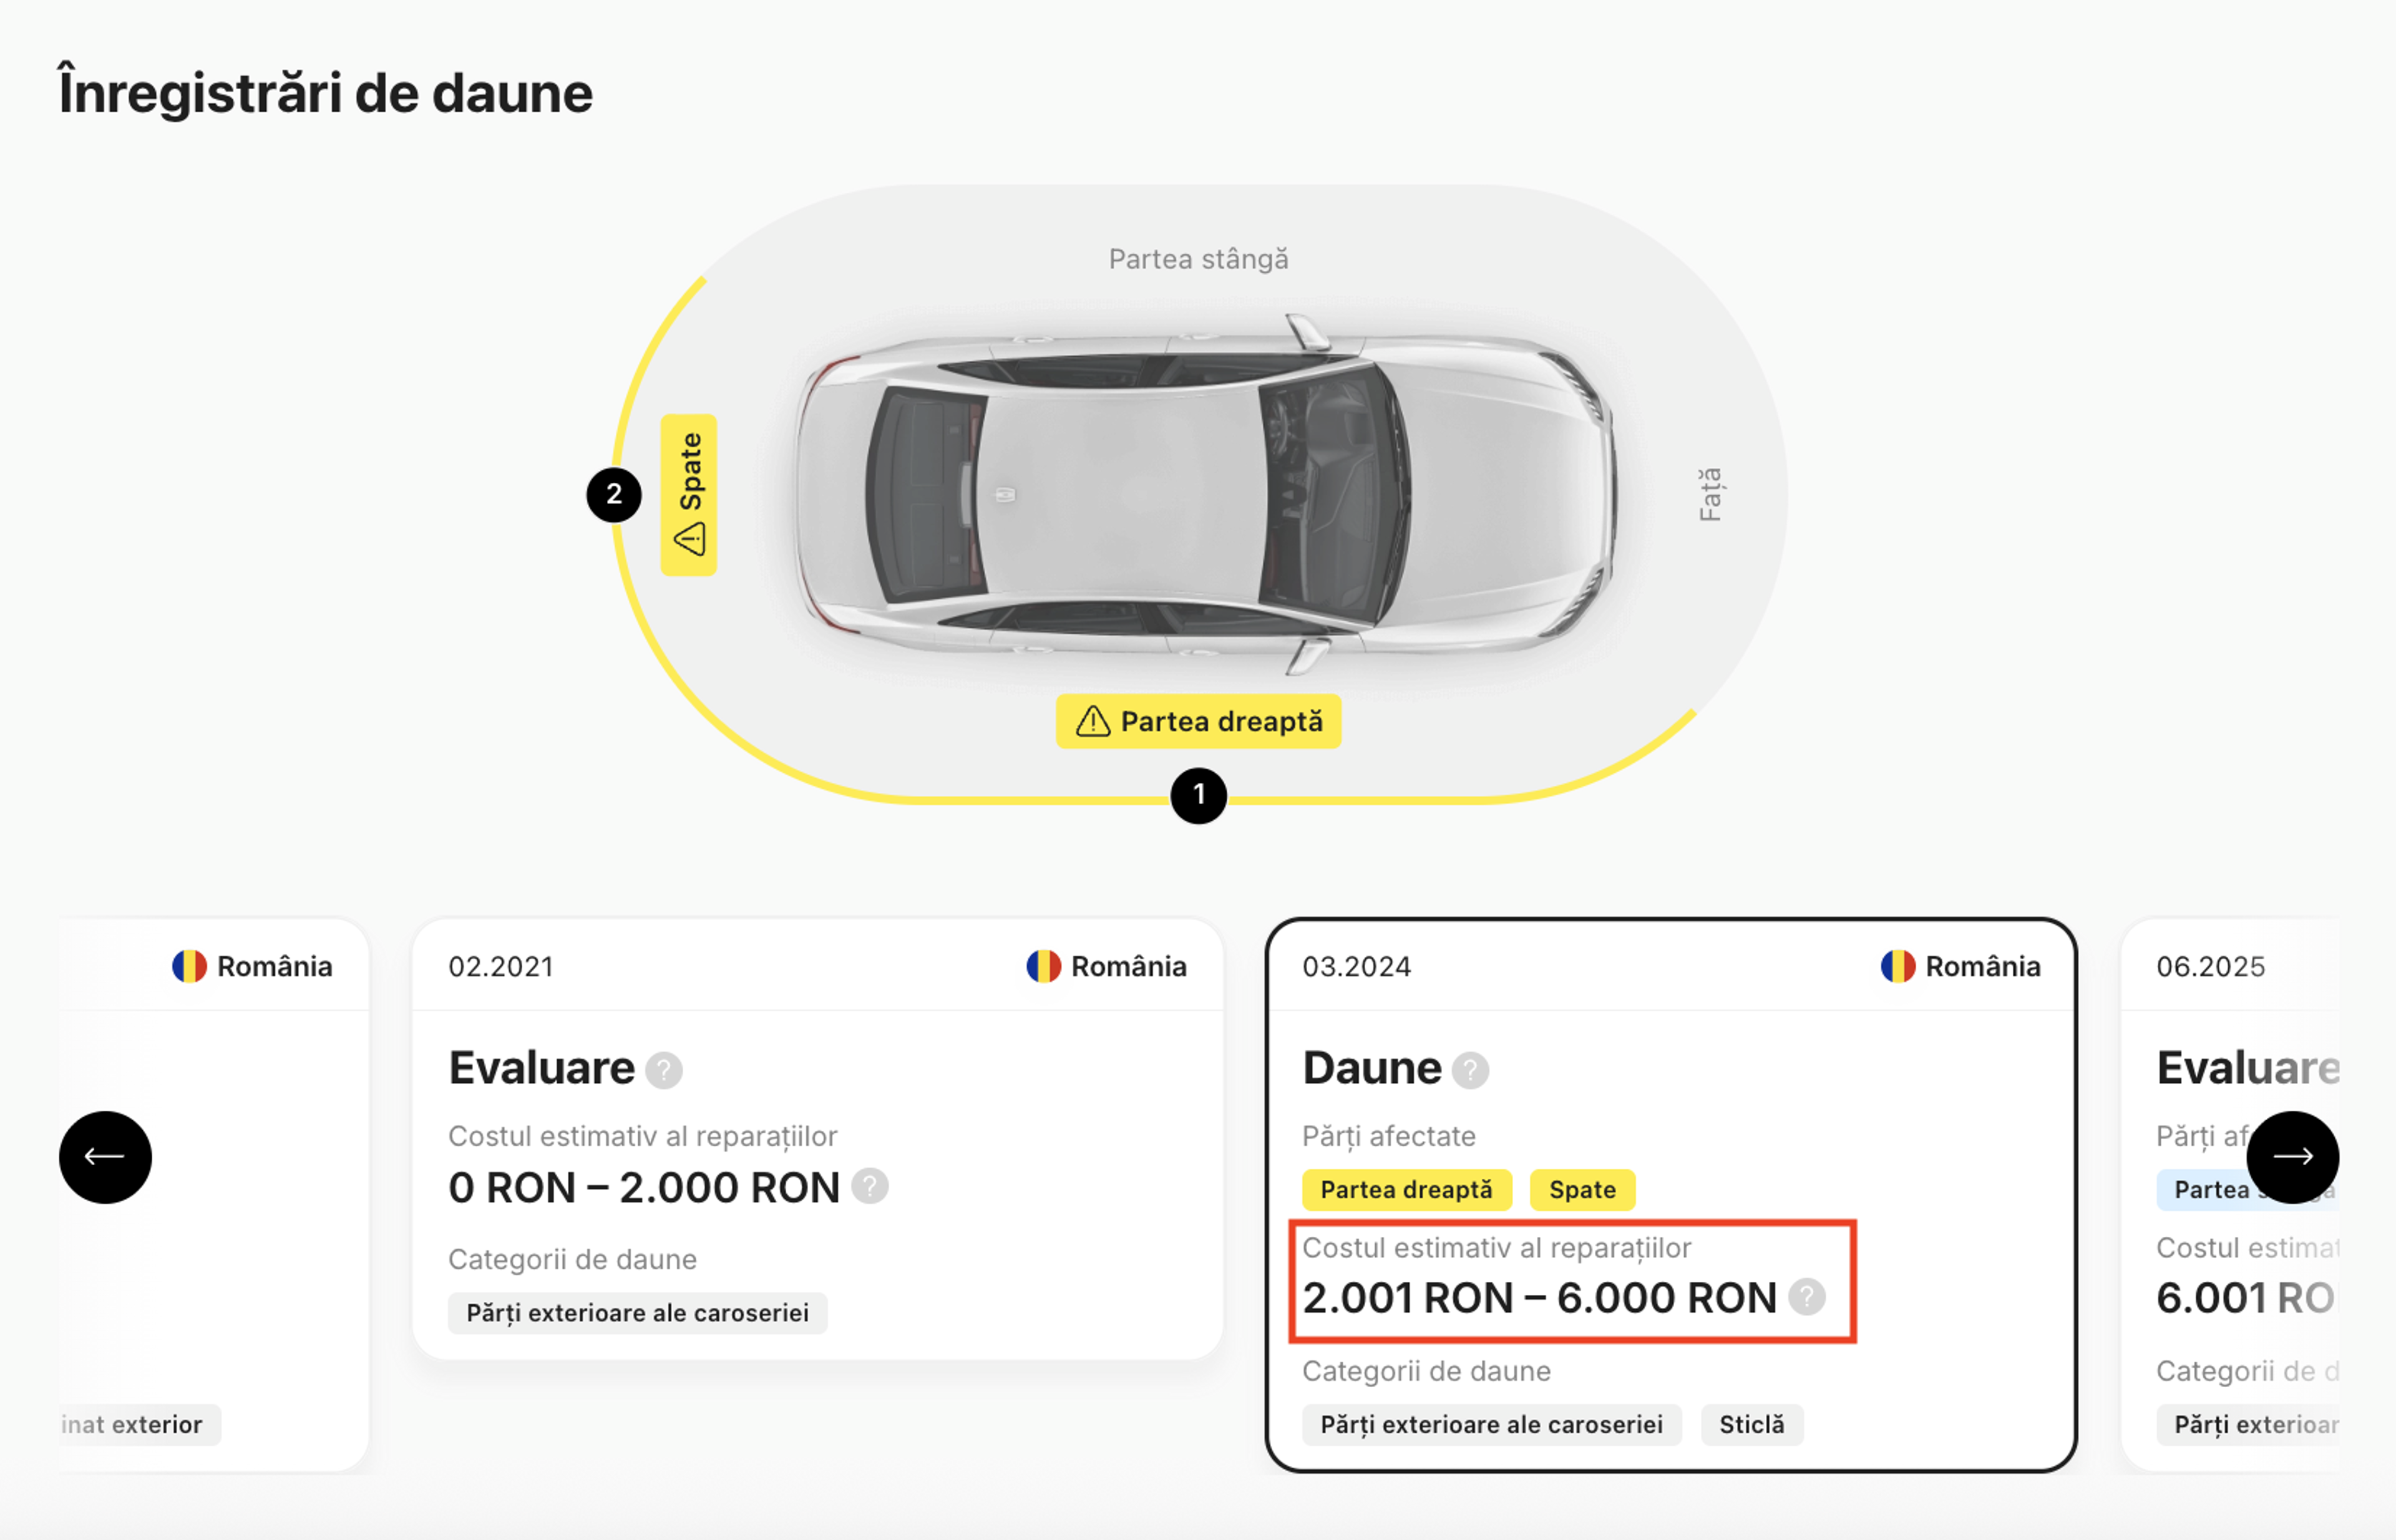Navigate forward using the right arrow button

click(x=2295, y=1157)
